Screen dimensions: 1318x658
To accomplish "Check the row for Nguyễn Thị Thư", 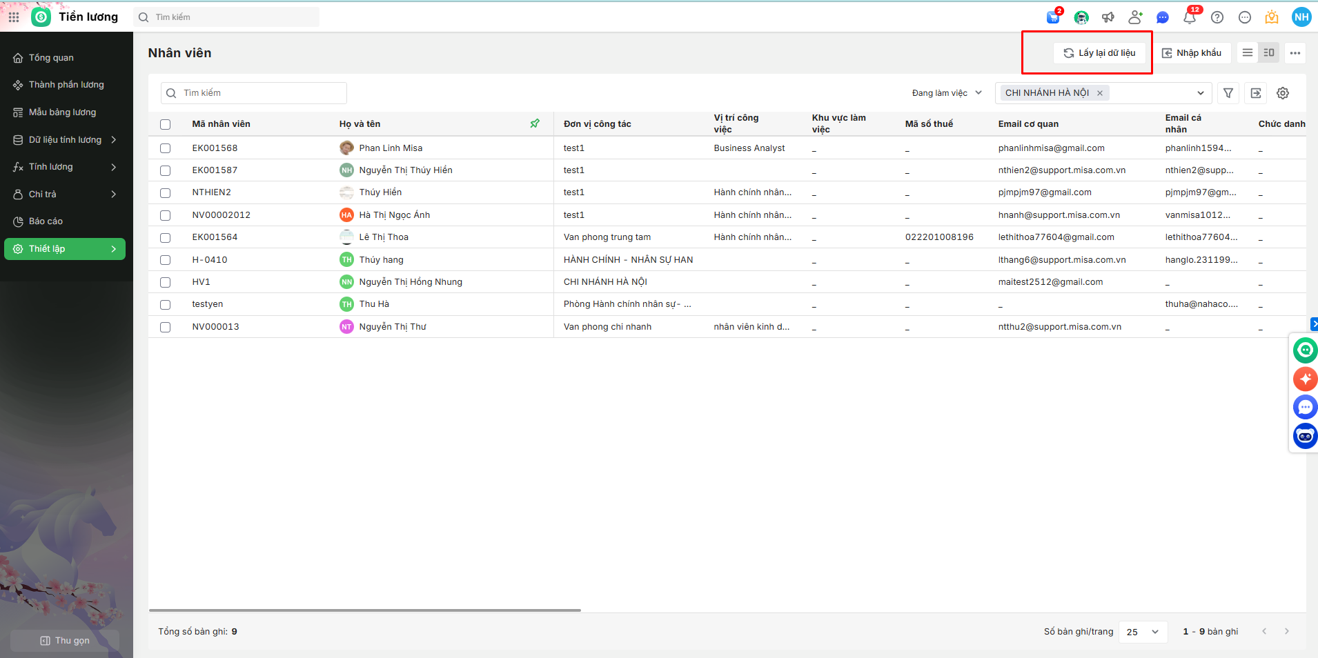I will point(166,327).
